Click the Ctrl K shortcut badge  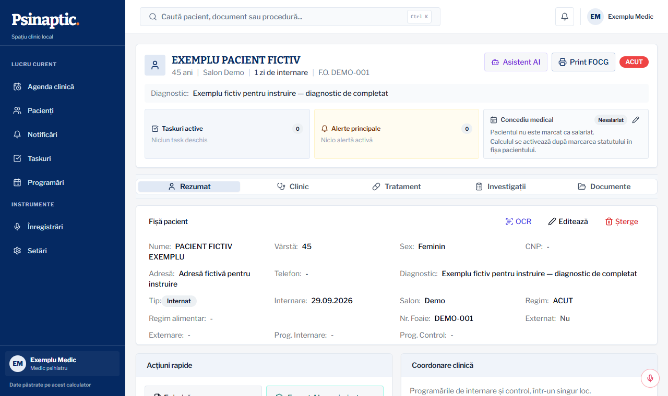pyautogui.click(x=419, y=17)
